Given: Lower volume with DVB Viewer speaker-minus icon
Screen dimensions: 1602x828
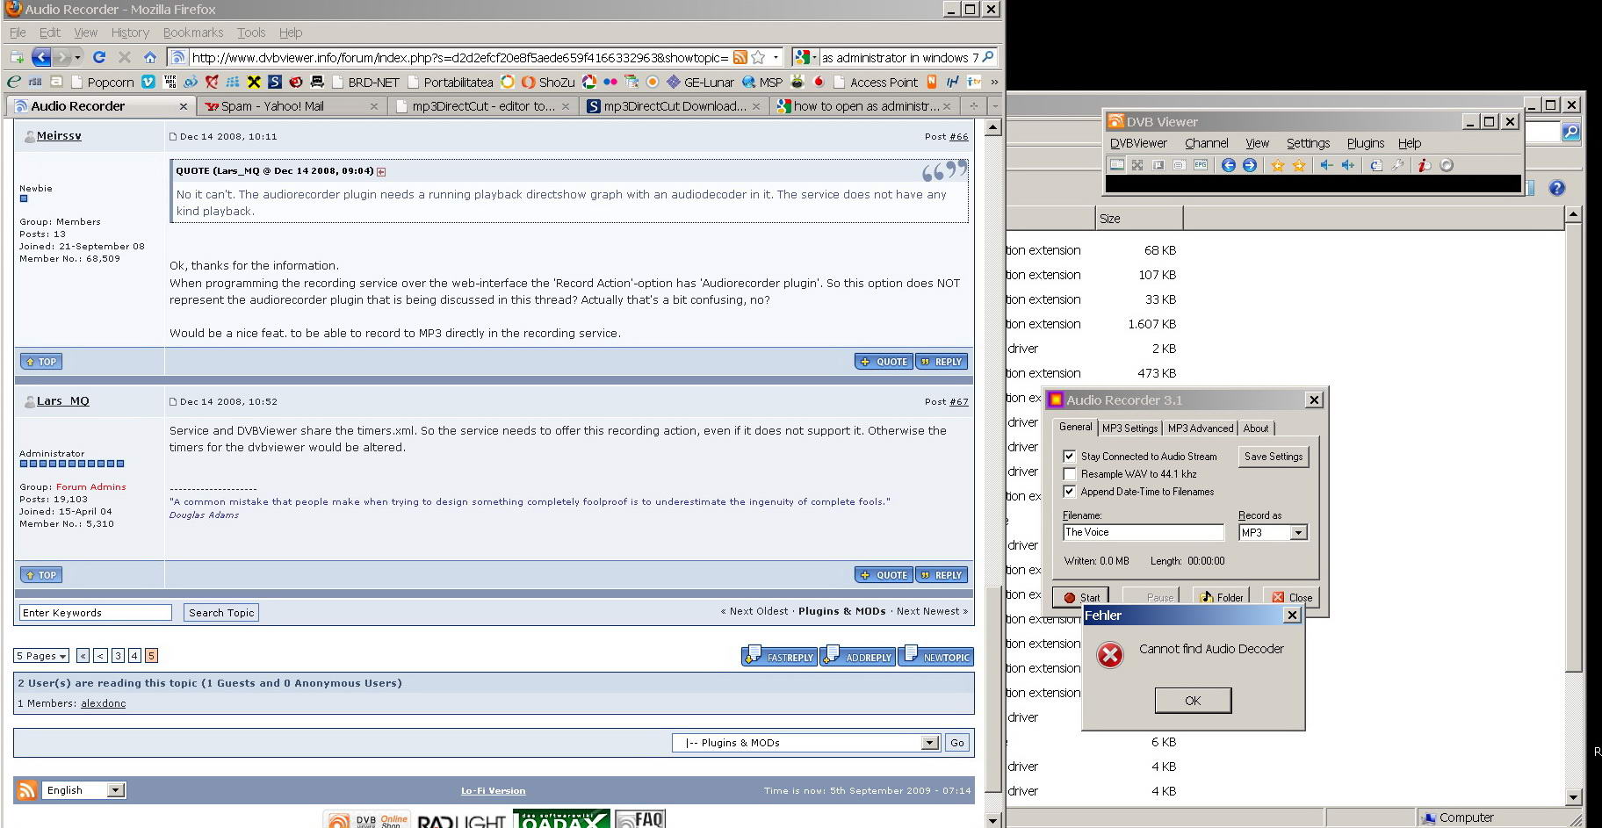Looking at the screenshot, I should [x=1326, y=165].
